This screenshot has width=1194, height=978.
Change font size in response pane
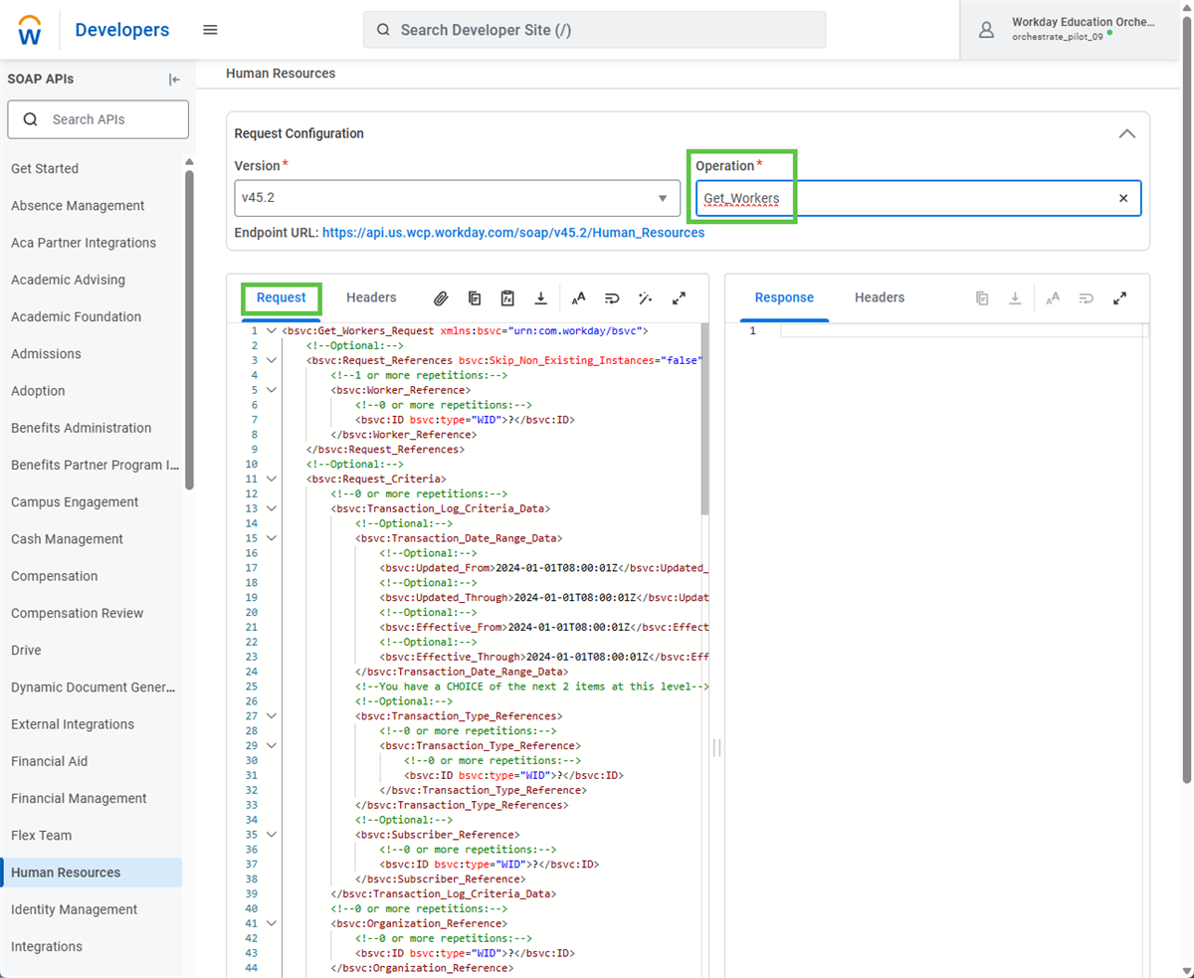pyautogui.click(x=1053, y=297)
